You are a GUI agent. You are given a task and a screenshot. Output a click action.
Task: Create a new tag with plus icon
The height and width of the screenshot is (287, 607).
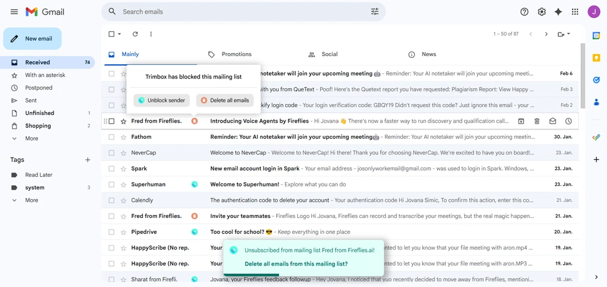coord(88,160)
